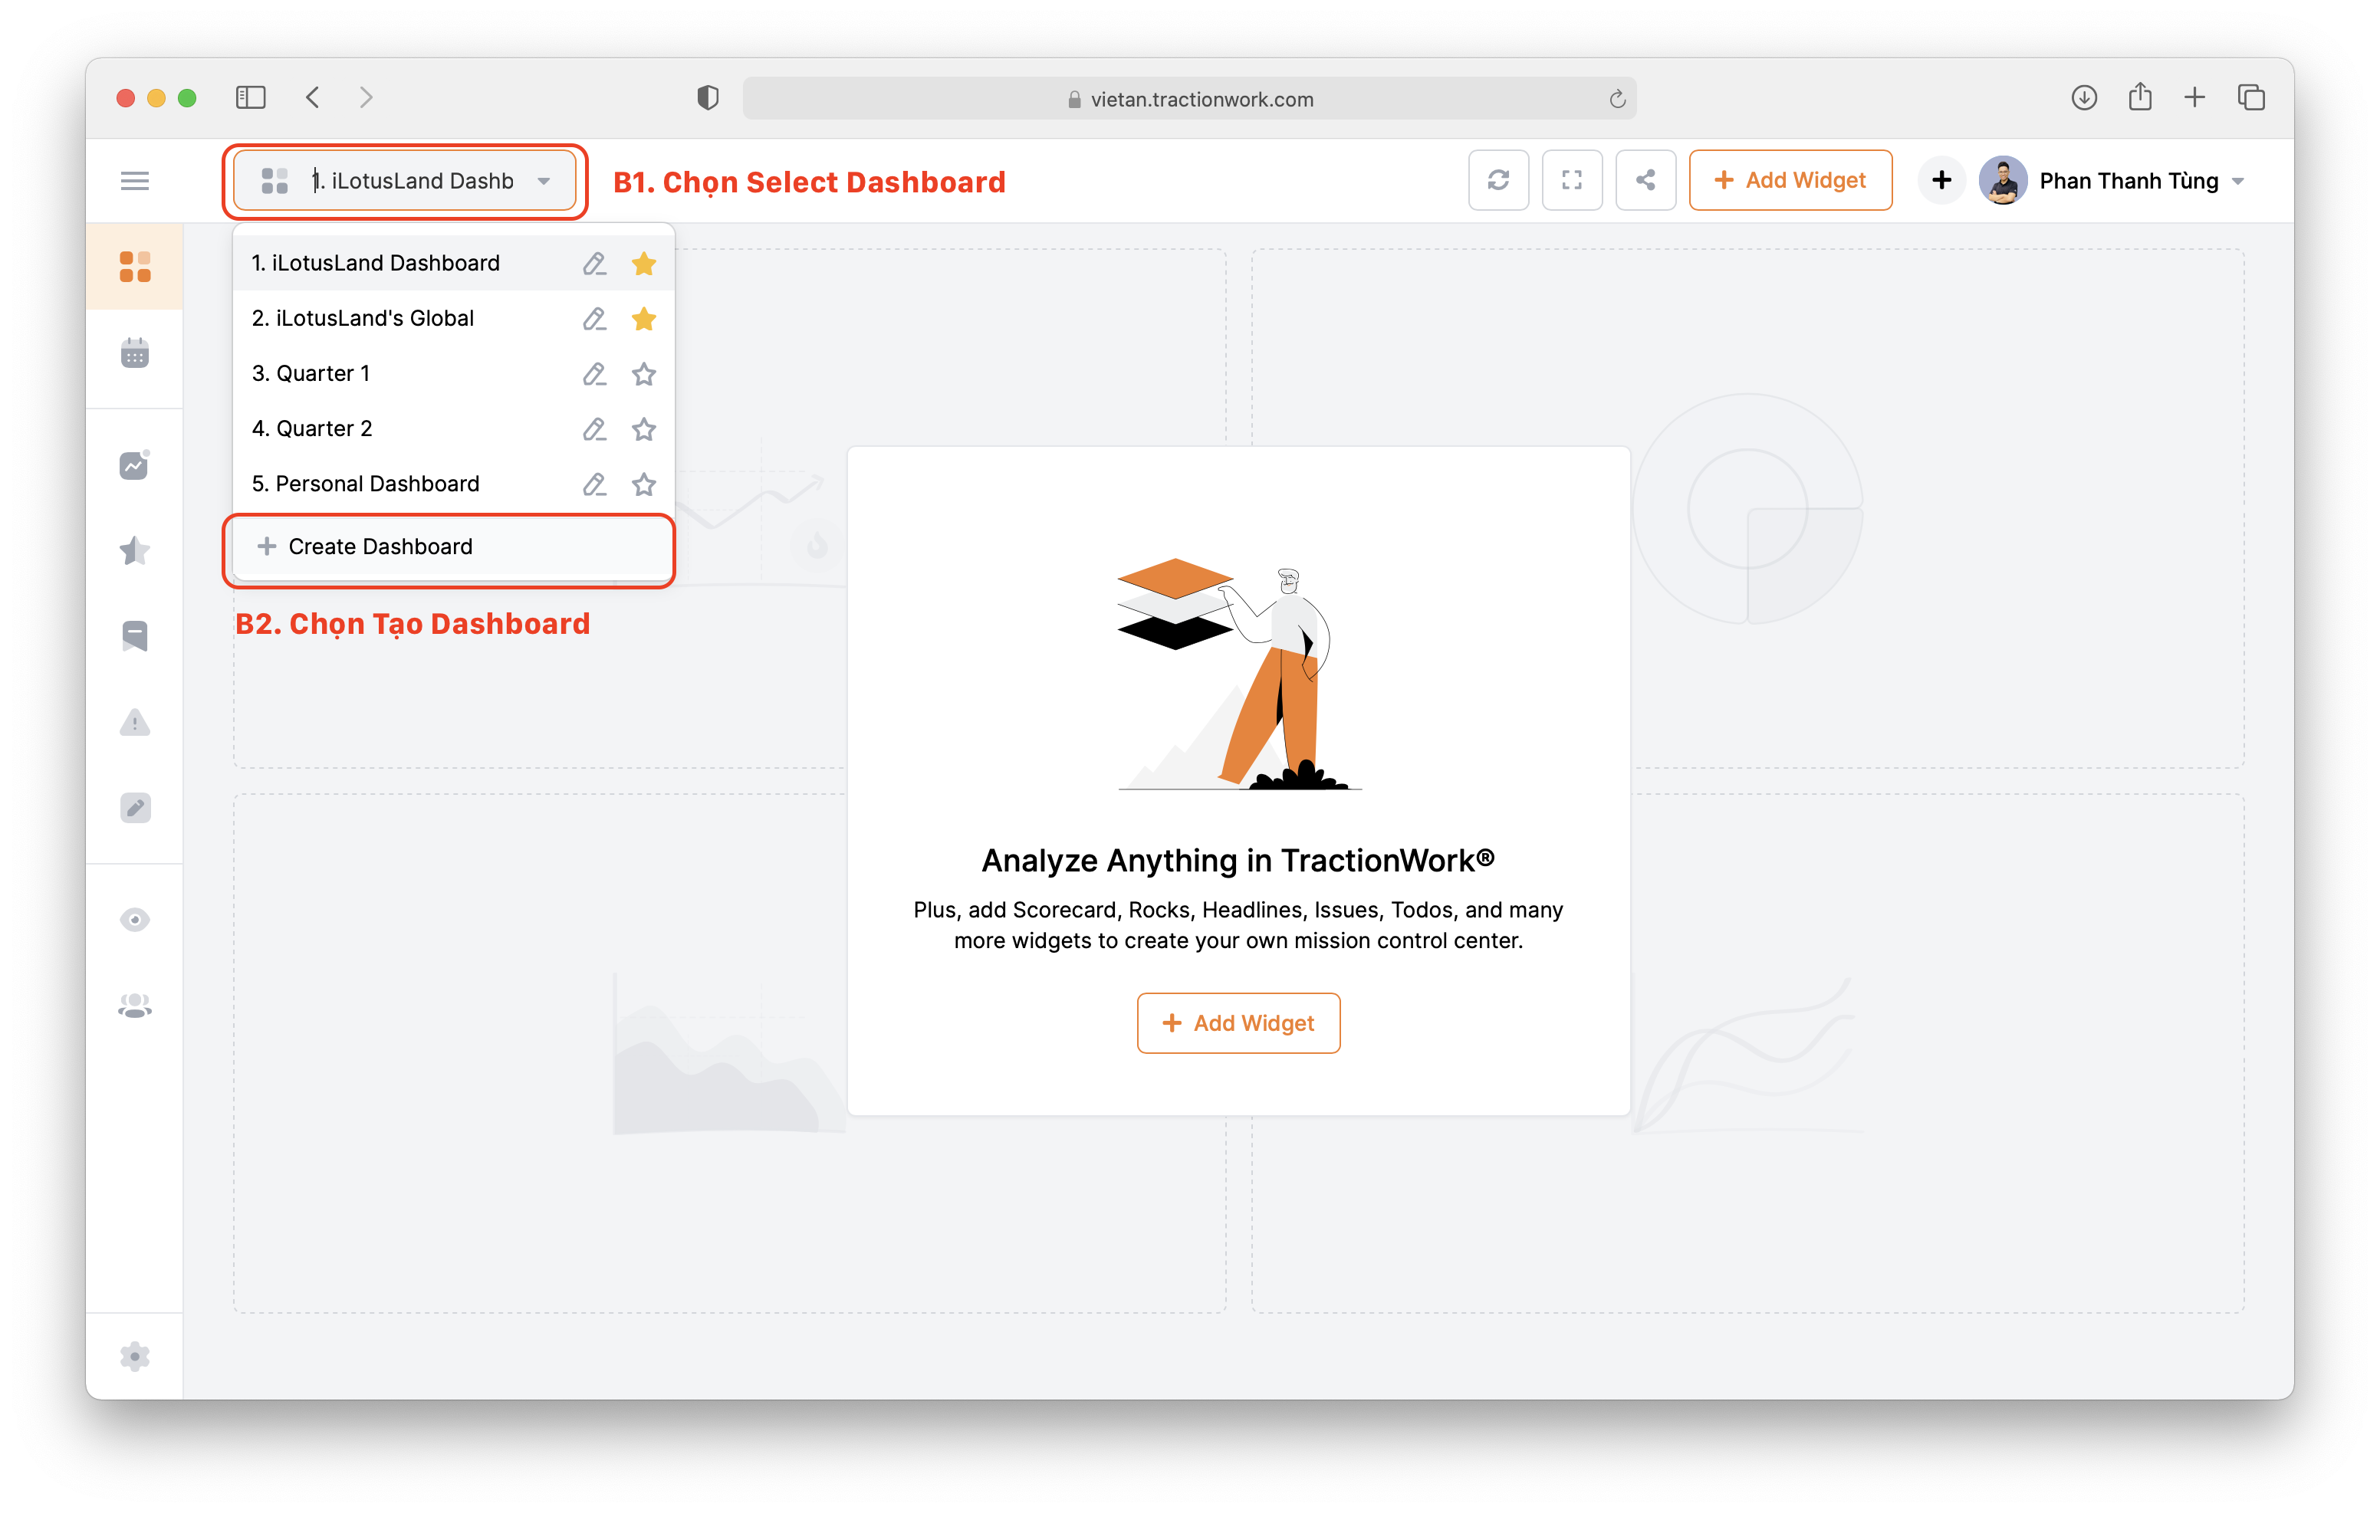
Task: Enter fullscreen mode via expand icon
Action: [x=1572, y=180]
